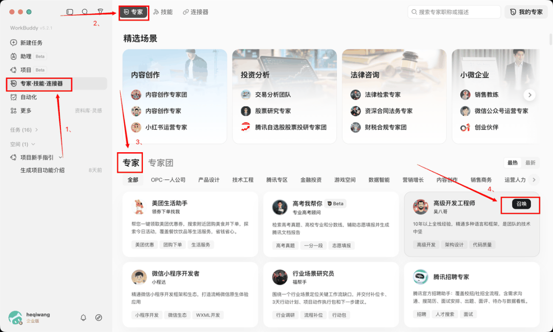Screen dimensions: 553x332
Task: Open the search icon in sidebar header
Action: click(x=84, y=12)
